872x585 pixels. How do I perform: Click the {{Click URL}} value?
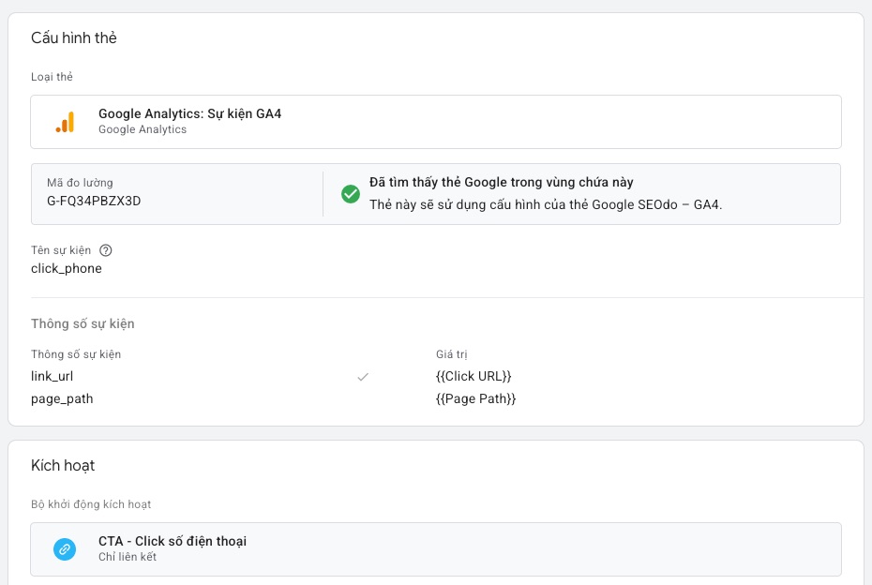(474, 377)
